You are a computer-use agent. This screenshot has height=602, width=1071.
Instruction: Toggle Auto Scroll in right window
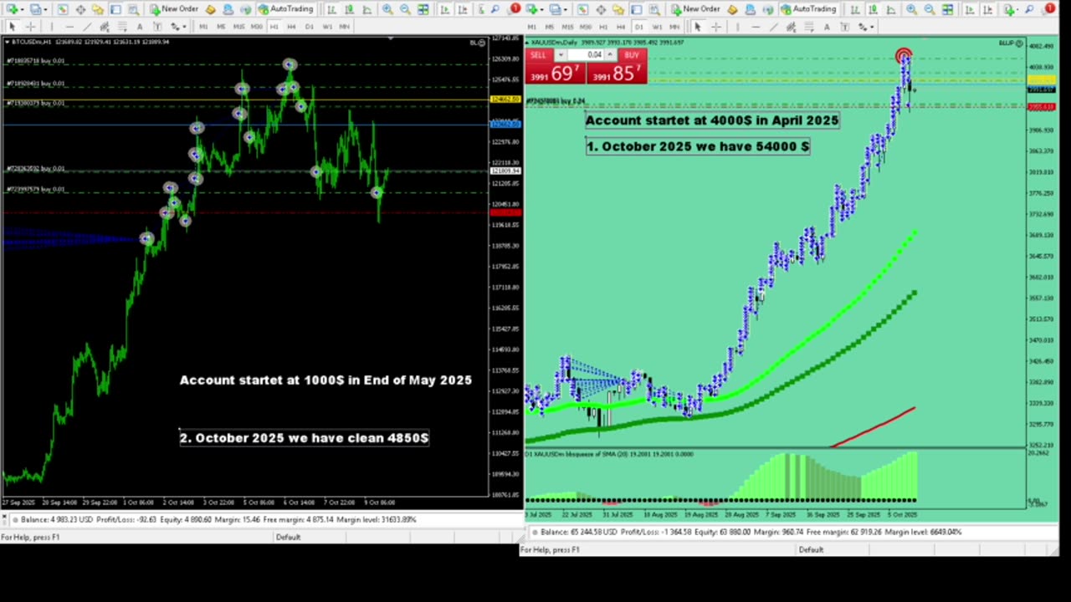(970, 9)
